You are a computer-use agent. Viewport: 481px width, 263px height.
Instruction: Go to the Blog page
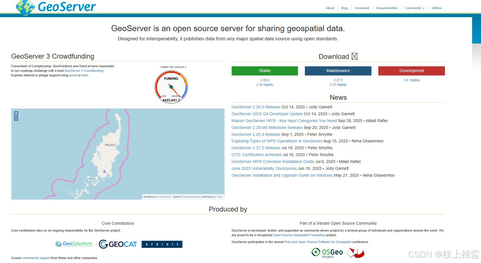(345, 8)
